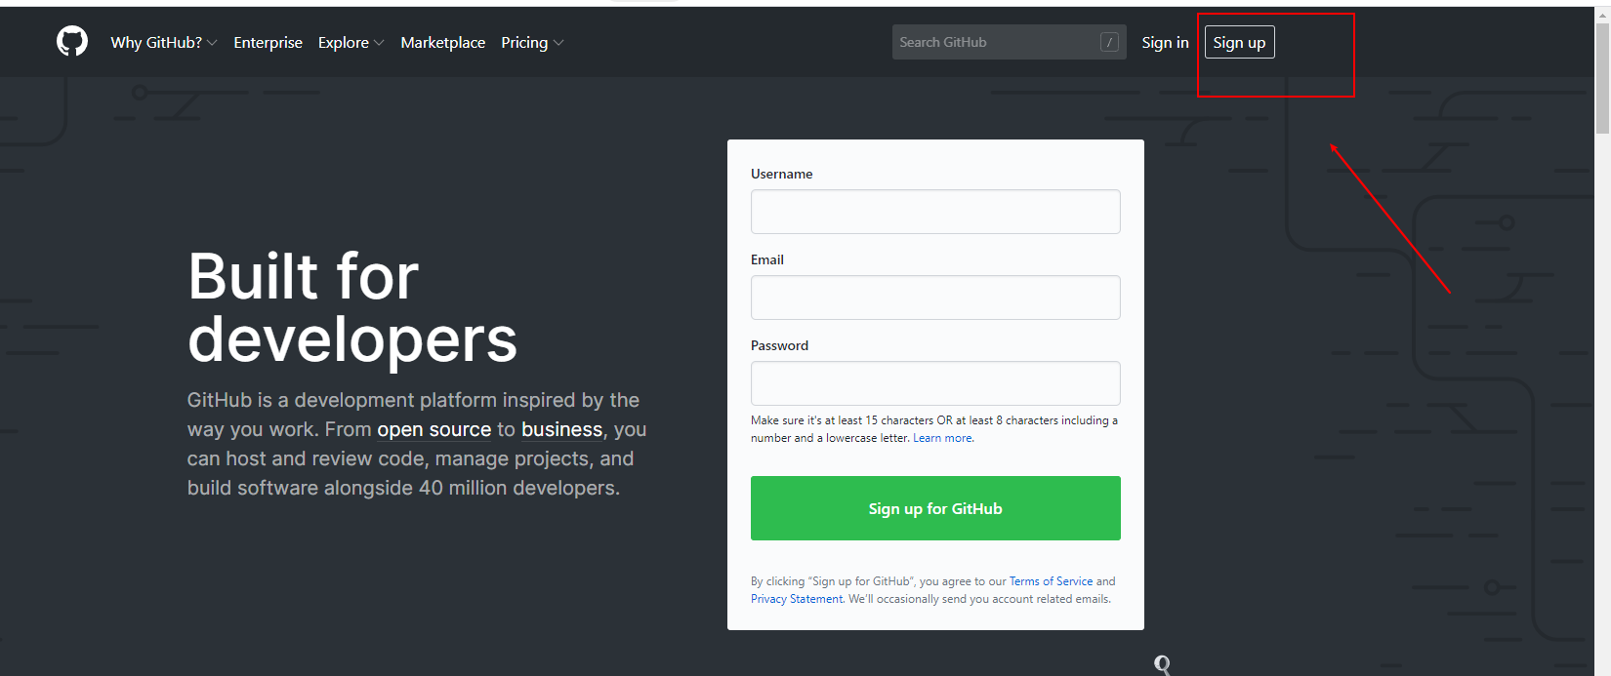Screen dimensions: 1611x676
Task: Click the page vertical scrollbar thumb
Action: pyautogui.click(x=1602, y=78)
